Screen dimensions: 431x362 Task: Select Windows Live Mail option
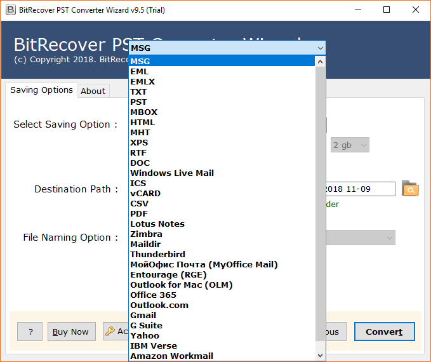coord(222,173)
